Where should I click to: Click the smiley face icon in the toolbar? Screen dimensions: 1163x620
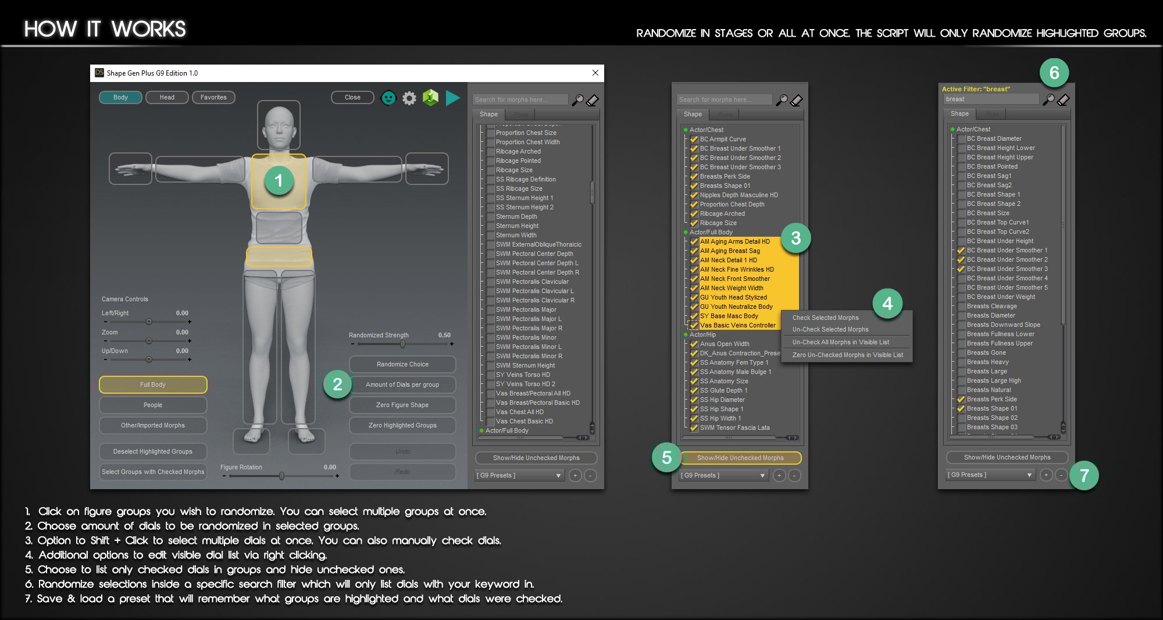point(387,97)
